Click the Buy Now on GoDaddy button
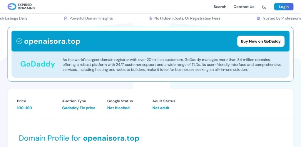 tap(261, 41)
